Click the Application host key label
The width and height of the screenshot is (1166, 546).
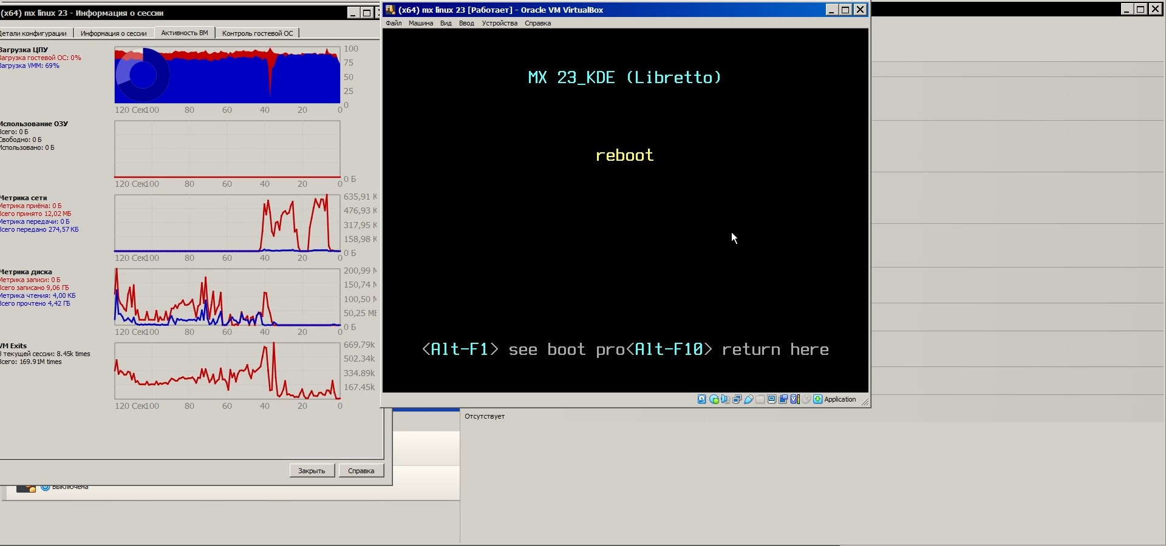click(x=840, y=399)
